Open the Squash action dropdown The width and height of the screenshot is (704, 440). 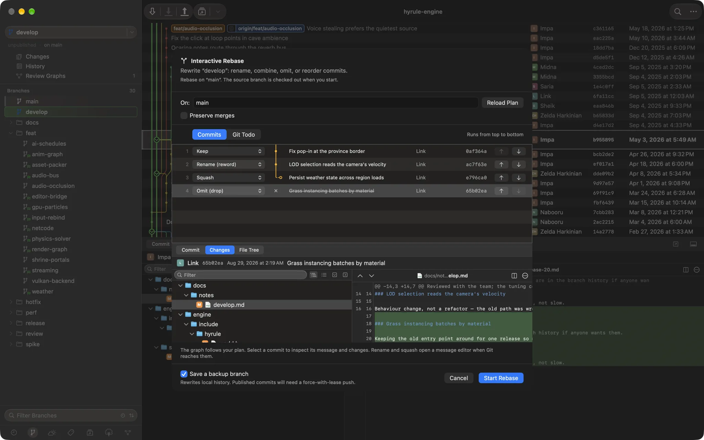coord(229,178)
